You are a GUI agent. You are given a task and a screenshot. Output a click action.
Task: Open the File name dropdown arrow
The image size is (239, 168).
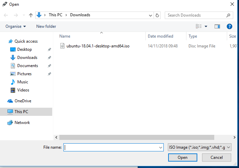coord(161,147)
